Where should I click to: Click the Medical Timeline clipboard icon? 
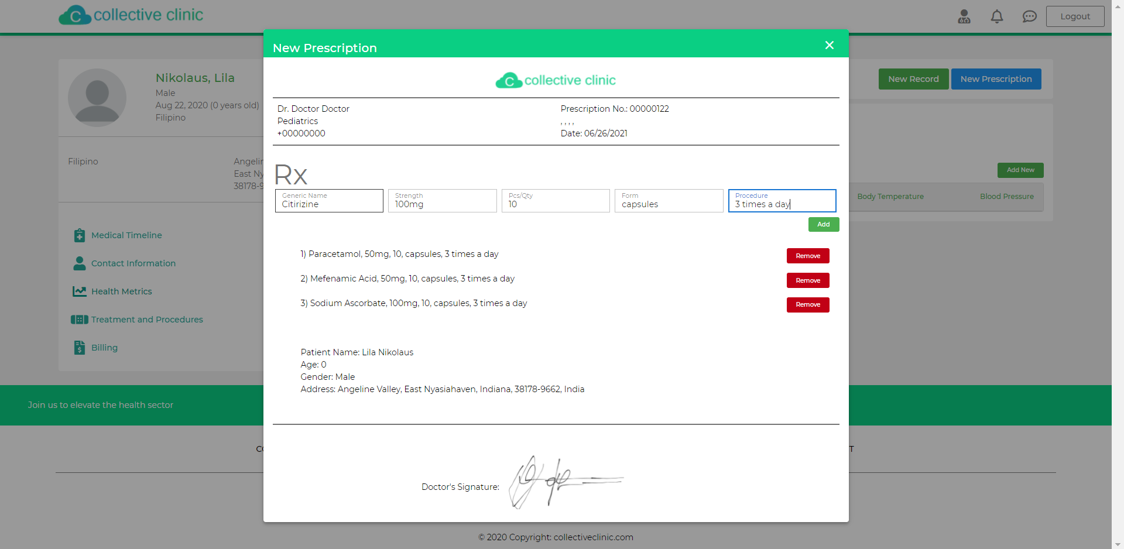pos(80,235)
